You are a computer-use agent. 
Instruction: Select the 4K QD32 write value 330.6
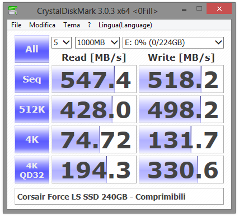181,169
